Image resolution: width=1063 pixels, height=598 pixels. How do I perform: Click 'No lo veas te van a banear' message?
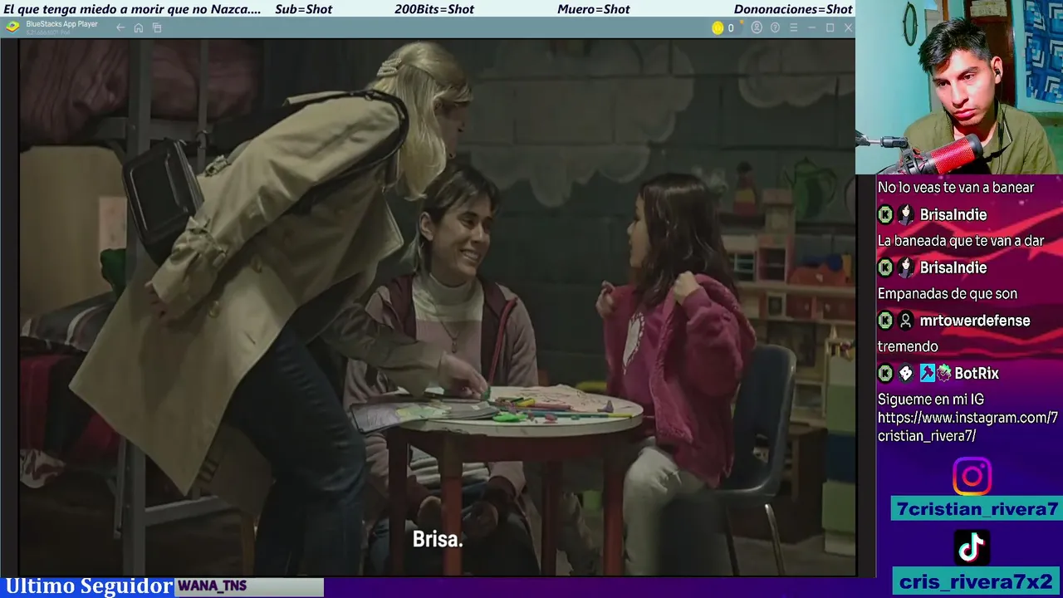point(956,188)
